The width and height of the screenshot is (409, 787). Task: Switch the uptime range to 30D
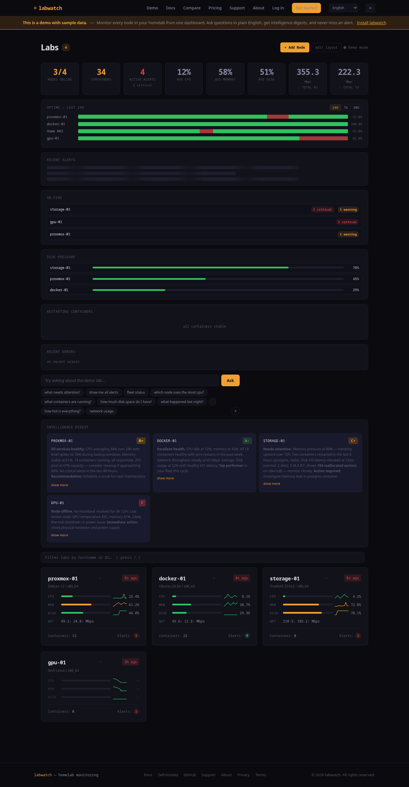(x=356, y=108)
